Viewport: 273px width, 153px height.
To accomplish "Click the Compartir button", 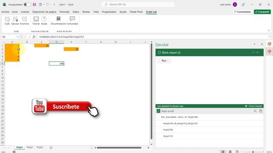I will [262, 12].
